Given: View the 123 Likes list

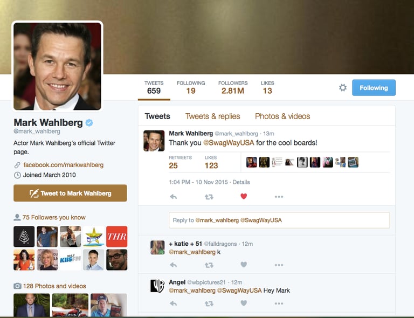Looking at the screenshot, I should (x=211, y=162).
